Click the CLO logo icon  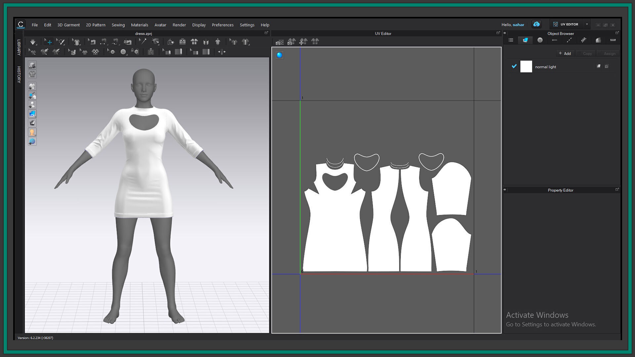[x=21, y=24]
